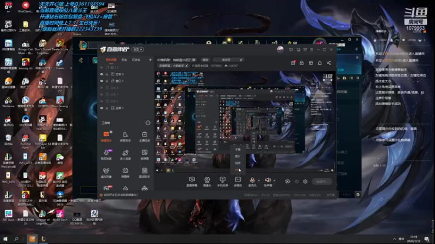Open the 弹幕秀 tool icon
The image size is (435, 244).
pos(125,172)
